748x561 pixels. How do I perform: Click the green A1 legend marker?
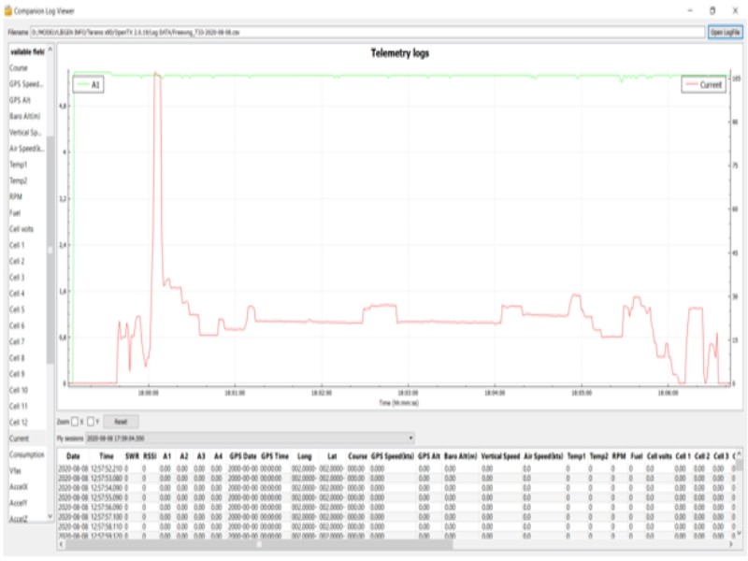click(x=83, y=85)
